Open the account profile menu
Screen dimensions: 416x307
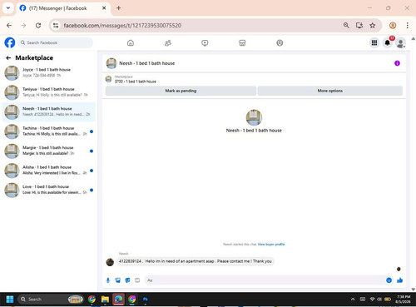(400, 43)
